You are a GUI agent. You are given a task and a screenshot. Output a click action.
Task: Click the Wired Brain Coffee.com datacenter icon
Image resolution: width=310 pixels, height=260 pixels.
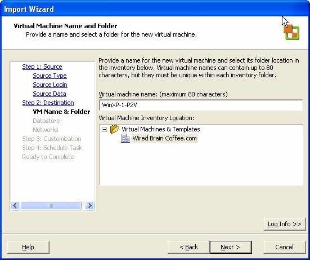[125, 138]
